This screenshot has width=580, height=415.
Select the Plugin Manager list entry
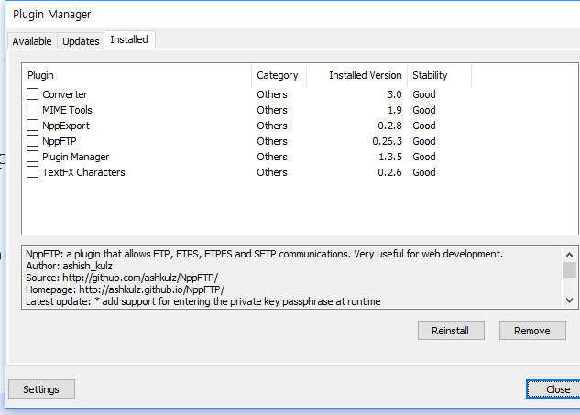point(75,157)
